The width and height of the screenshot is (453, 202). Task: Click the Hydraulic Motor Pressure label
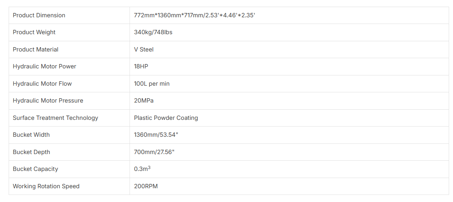coord(48,101)
